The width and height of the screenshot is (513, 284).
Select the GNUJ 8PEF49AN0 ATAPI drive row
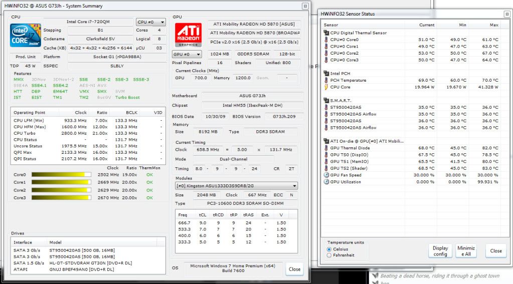point(88,269)
